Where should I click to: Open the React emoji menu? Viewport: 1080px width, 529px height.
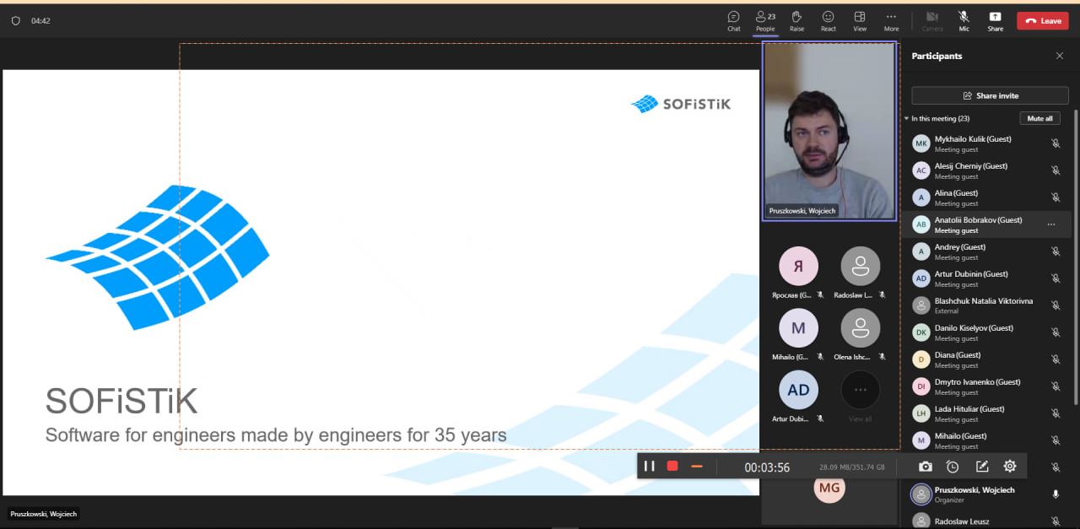828,20
